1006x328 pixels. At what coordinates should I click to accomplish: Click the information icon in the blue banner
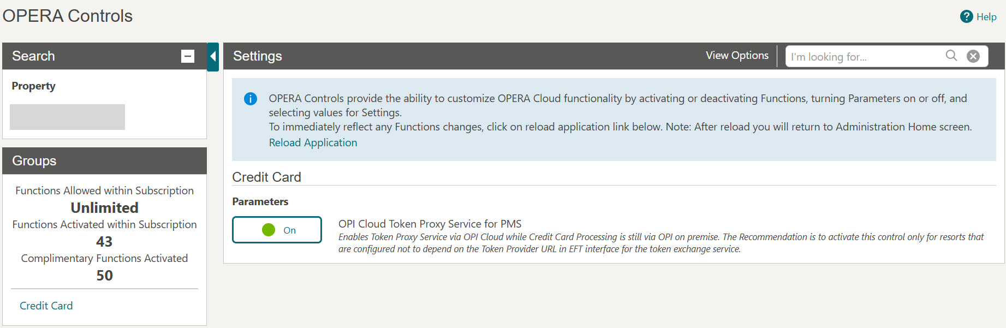[250, 99]
